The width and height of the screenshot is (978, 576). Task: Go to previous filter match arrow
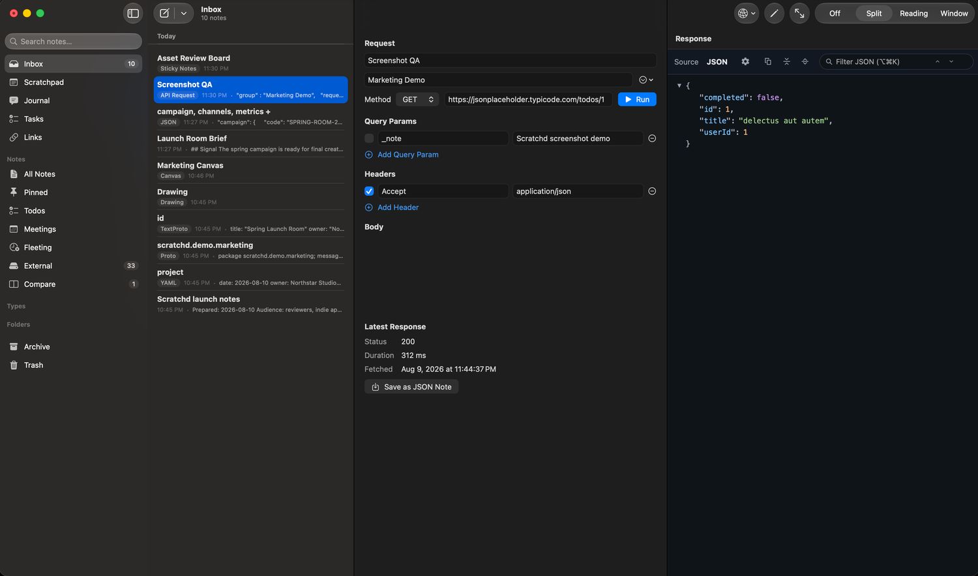pos(938,61)
